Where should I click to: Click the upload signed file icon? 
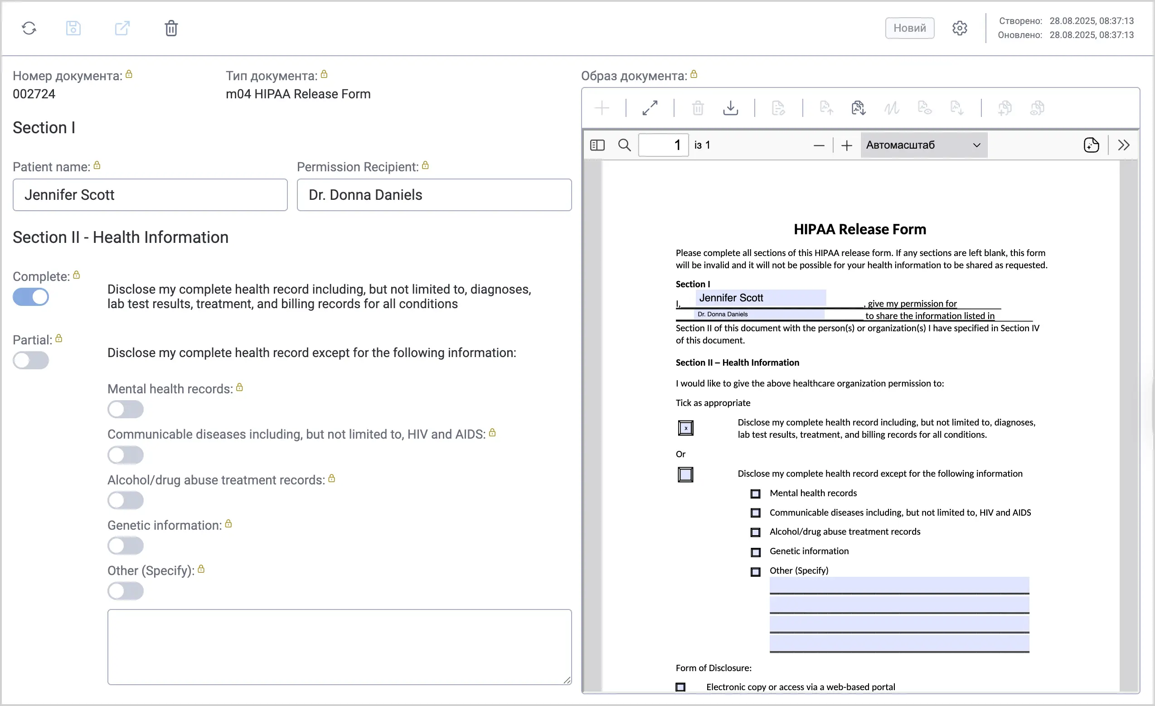tap(826, 108)
